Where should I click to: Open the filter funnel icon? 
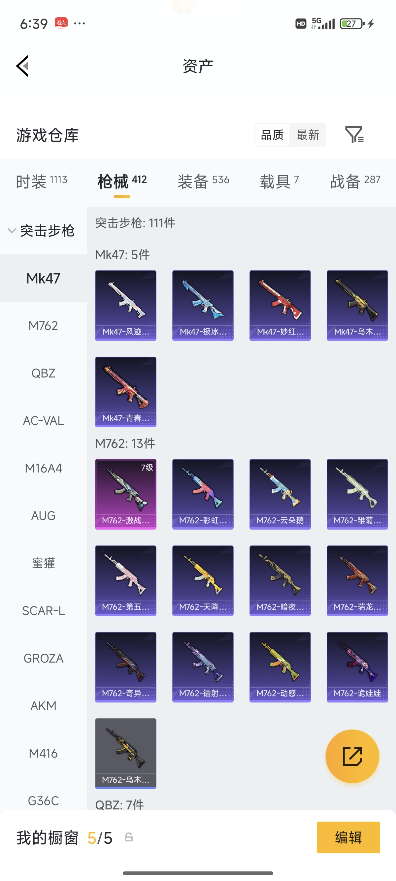pos(354,134)
